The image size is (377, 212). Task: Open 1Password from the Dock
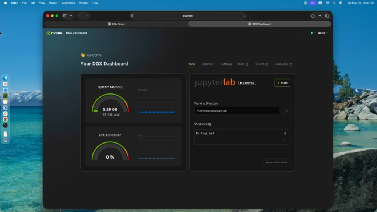coord(5,108)
